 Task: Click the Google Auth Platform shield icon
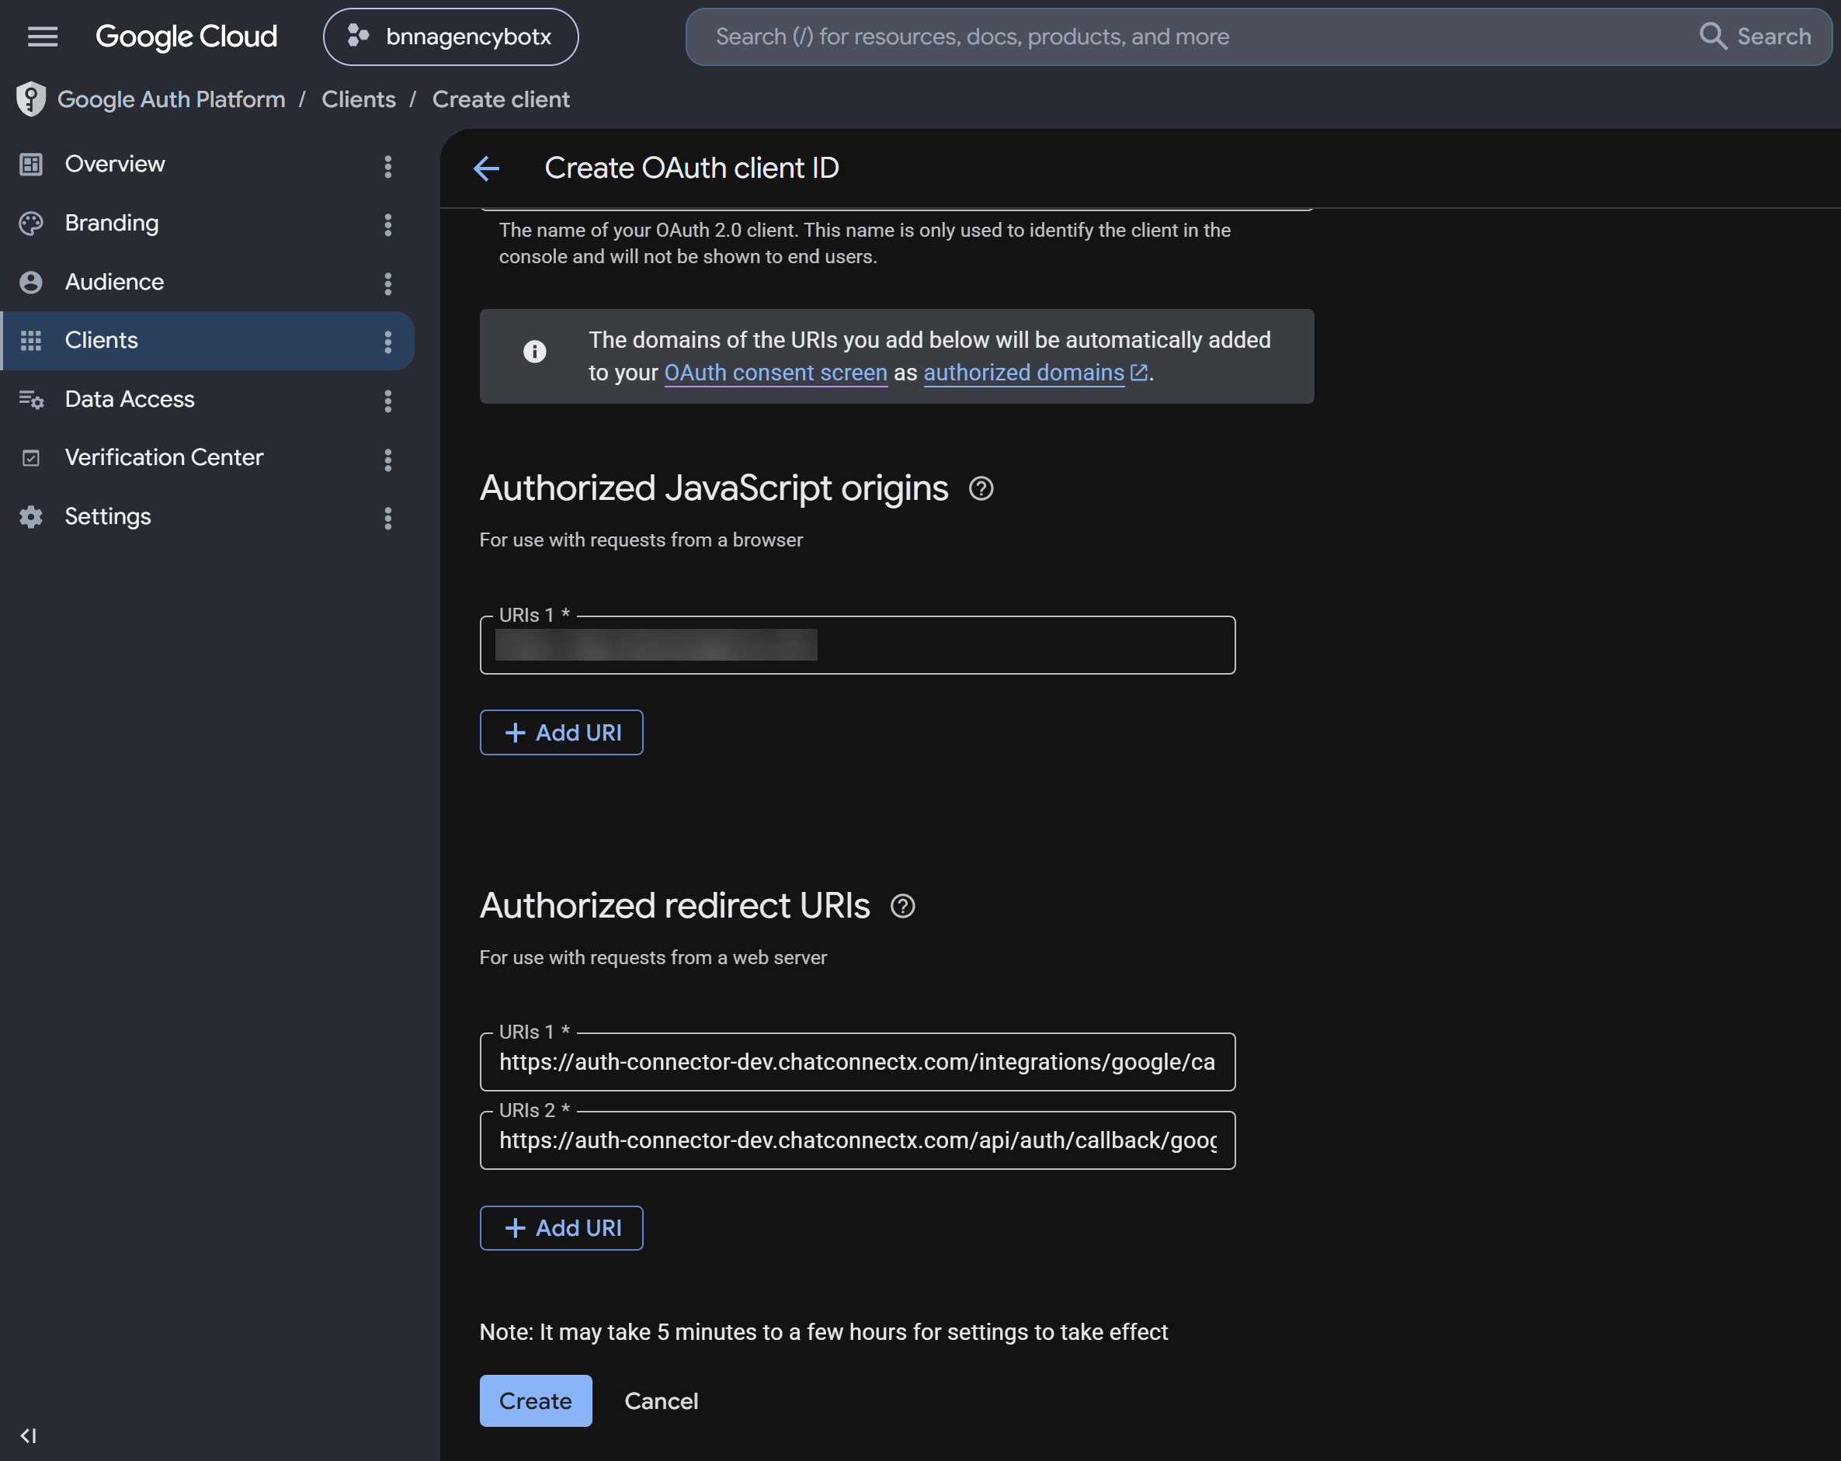[31, 99]
